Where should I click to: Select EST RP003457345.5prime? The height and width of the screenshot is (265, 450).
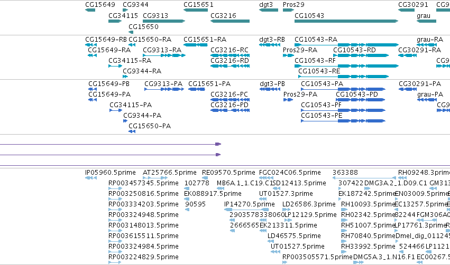click(x=115, y=188)
